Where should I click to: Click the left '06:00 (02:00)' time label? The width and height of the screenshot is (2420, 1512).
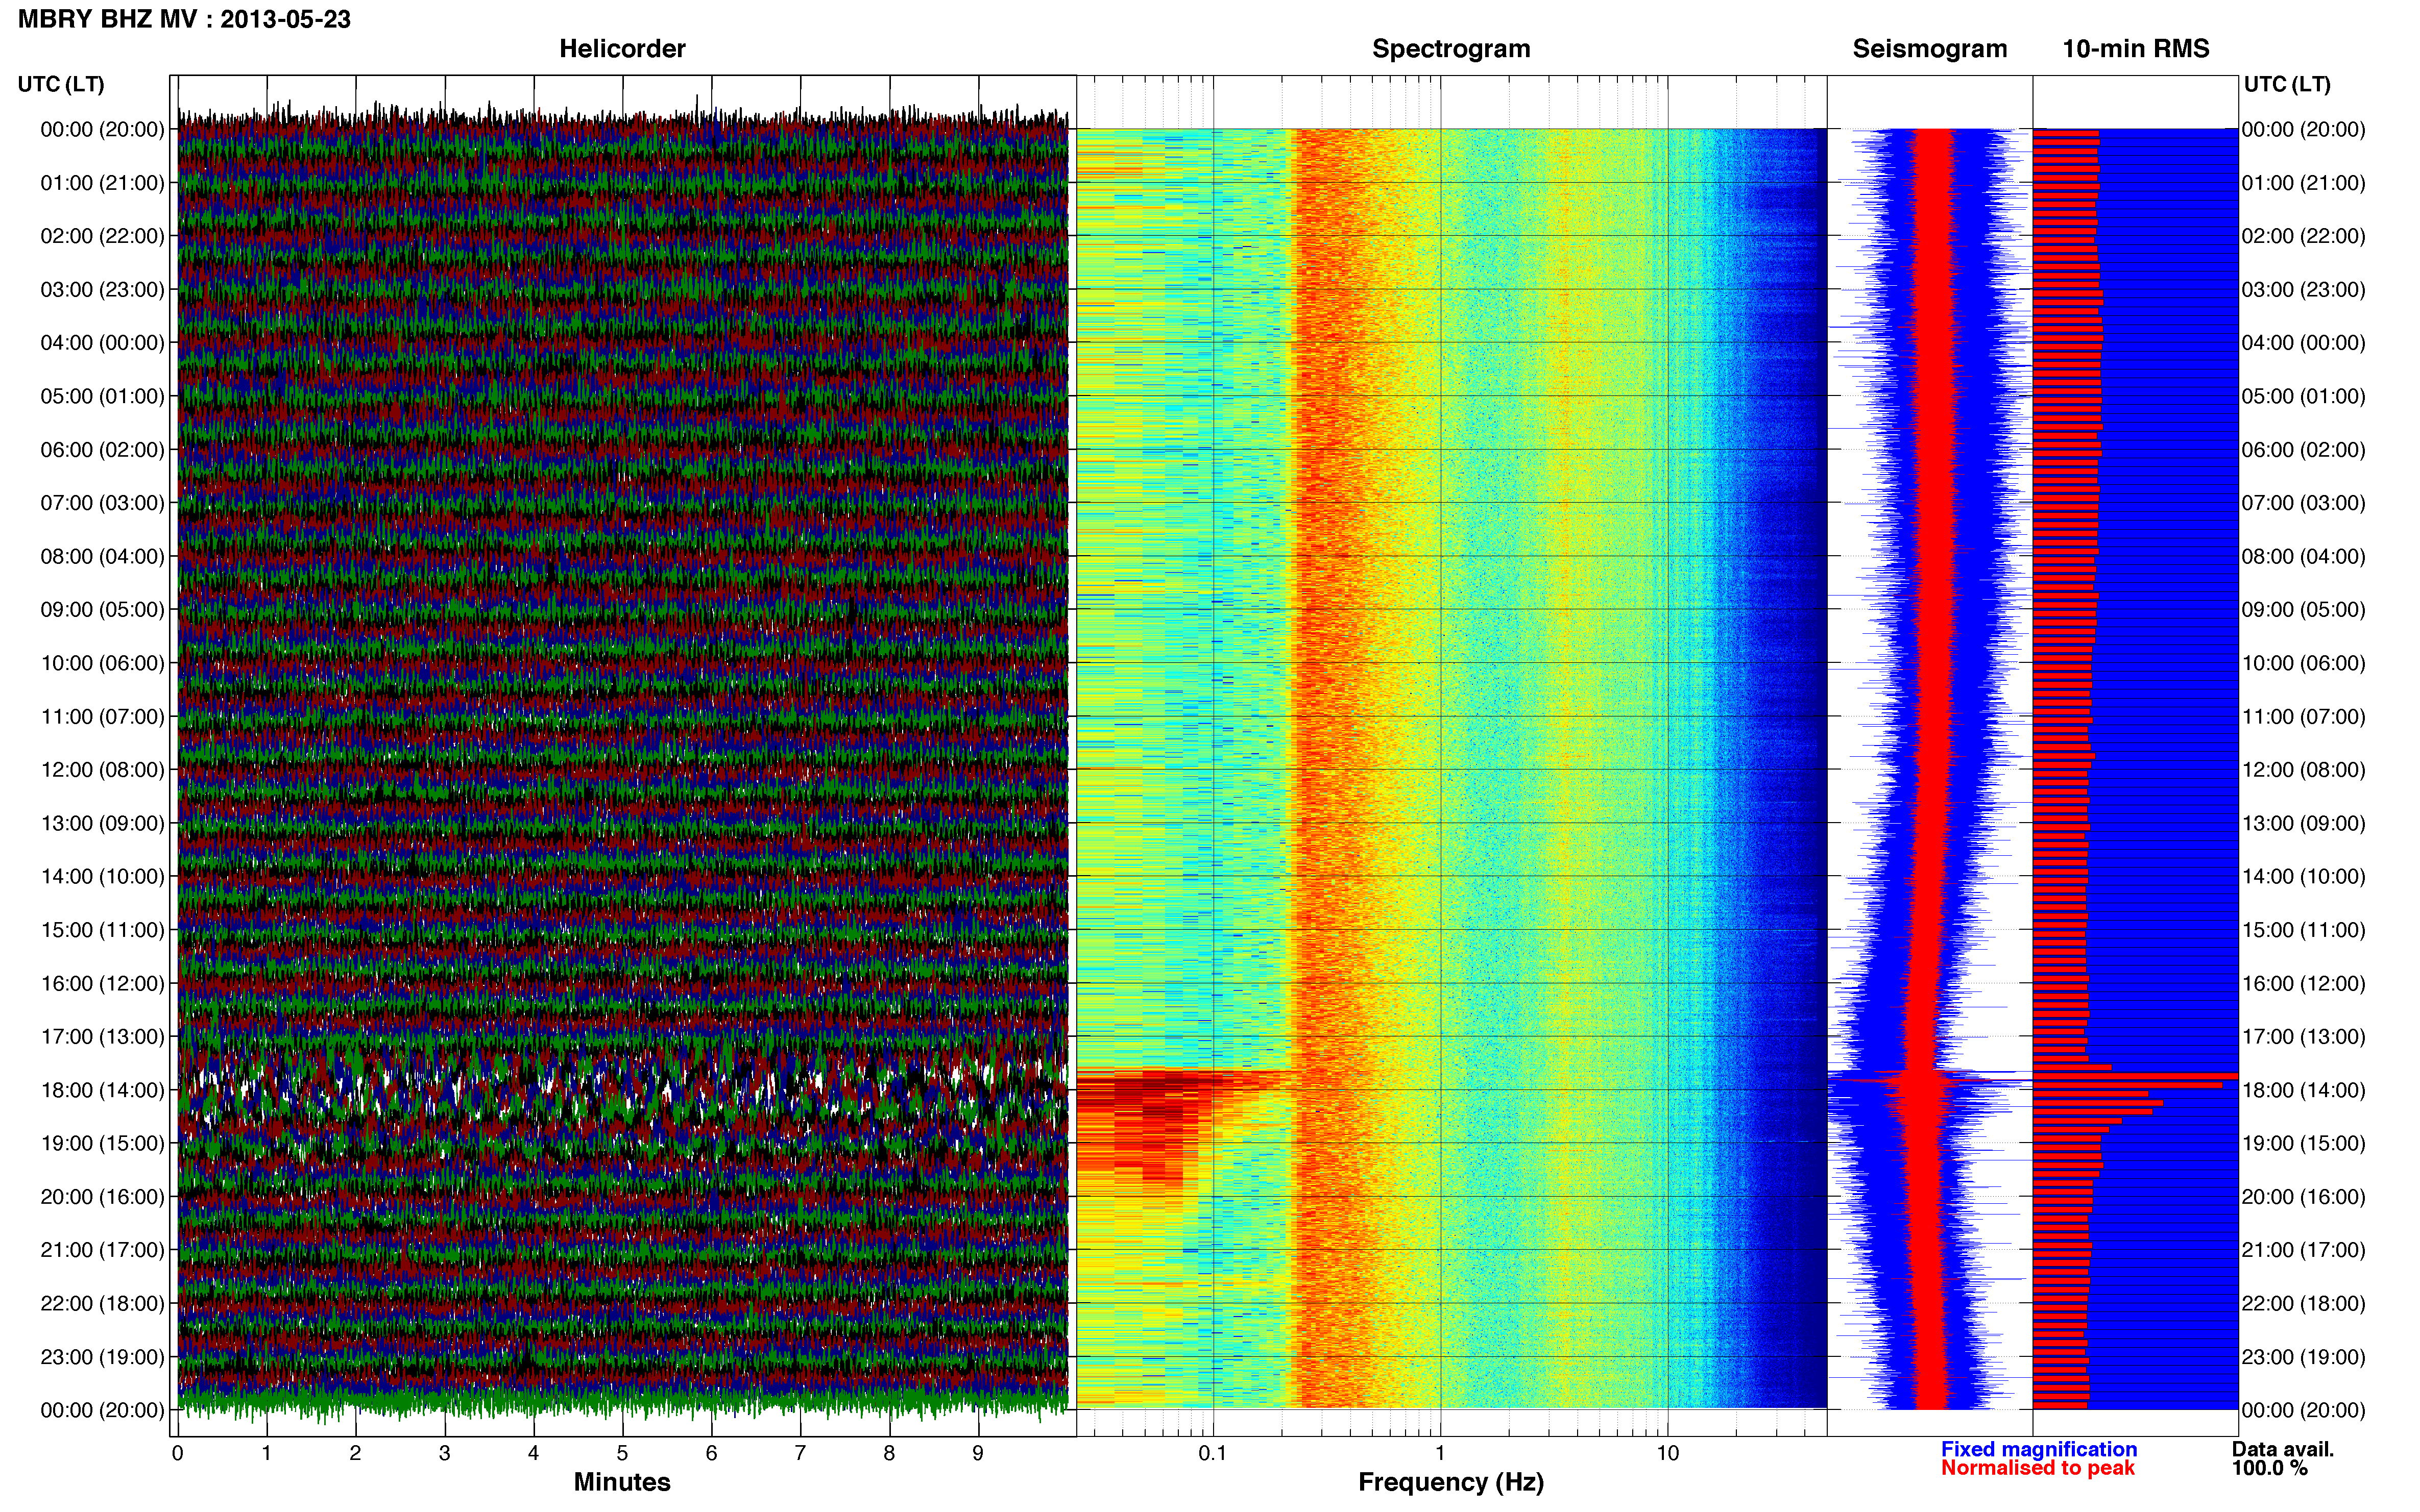coord(102,450)
